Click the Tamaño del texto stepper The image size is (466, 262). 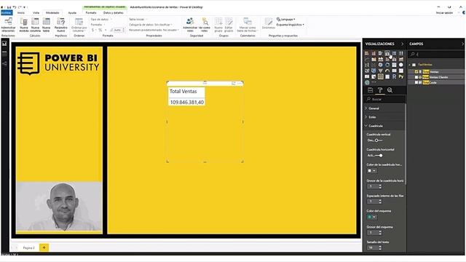tap(380, 247)
